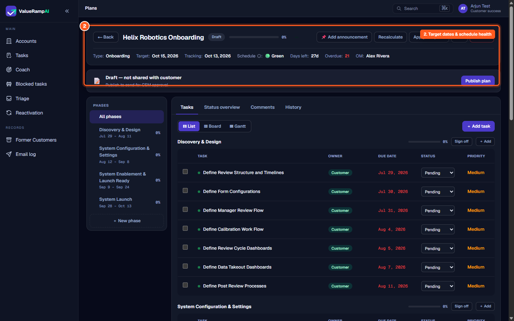Click the ValueRampAI logo icon
The image size is (514, 321).
point(11,11)
